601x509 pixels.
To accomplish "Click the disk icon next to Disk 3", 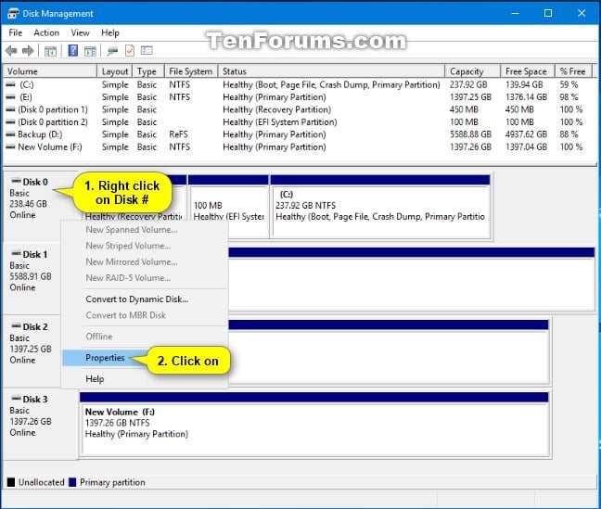I will (x=16, y=399).
